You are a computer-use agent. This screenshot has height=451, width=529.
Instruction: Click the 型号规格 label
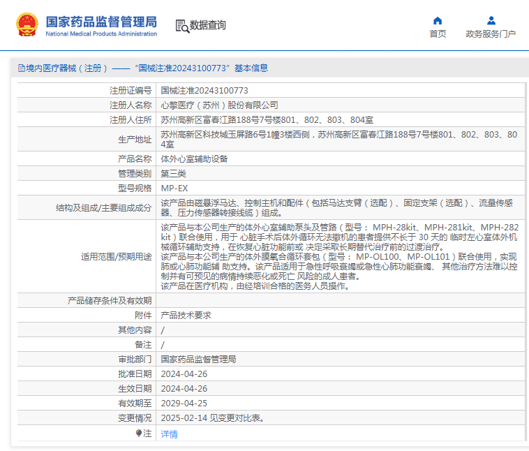click(x=135, y=188)
